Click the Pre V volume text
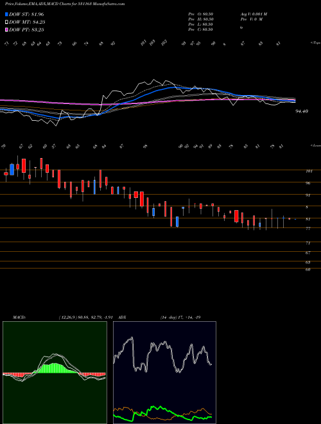The width and height of the screenshot is (321, 424). (251, 19)
